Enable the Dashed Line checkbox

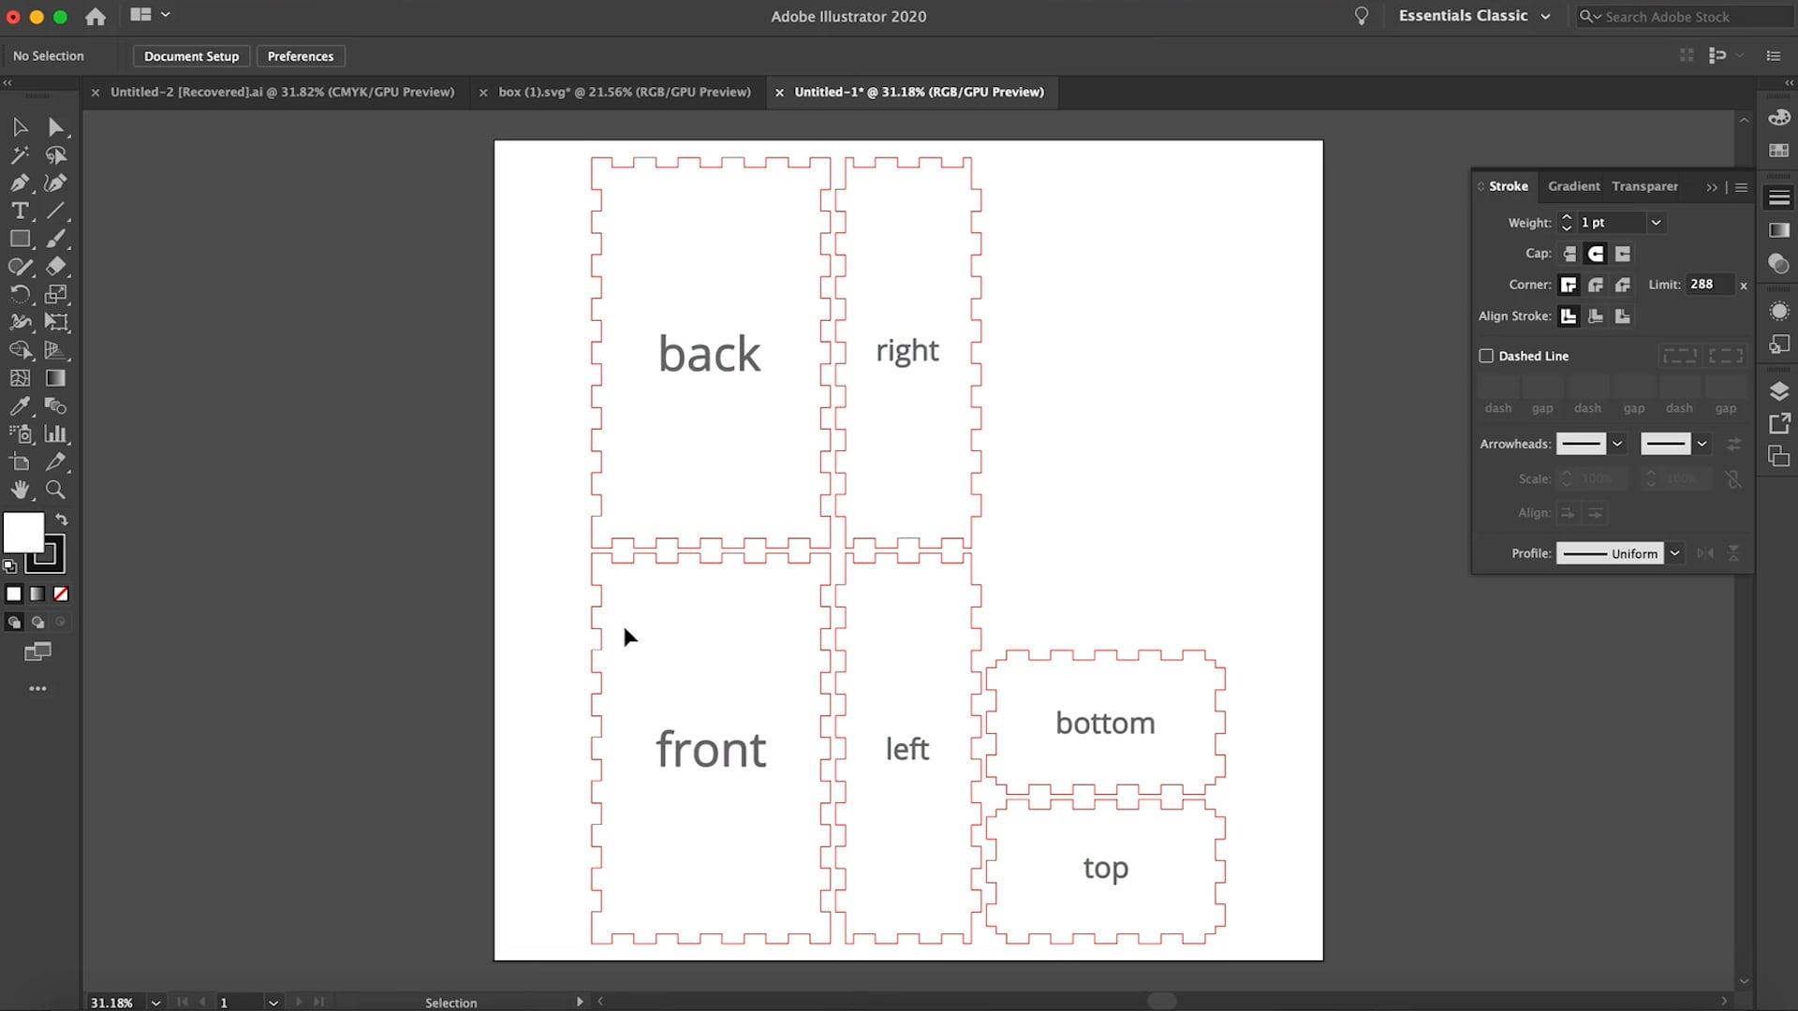(1487, 356)
